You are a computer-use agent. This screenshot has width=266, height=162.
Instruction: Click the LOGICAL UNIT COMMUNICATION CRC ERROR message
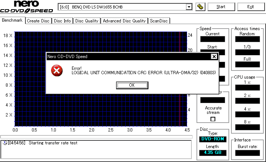144,73
